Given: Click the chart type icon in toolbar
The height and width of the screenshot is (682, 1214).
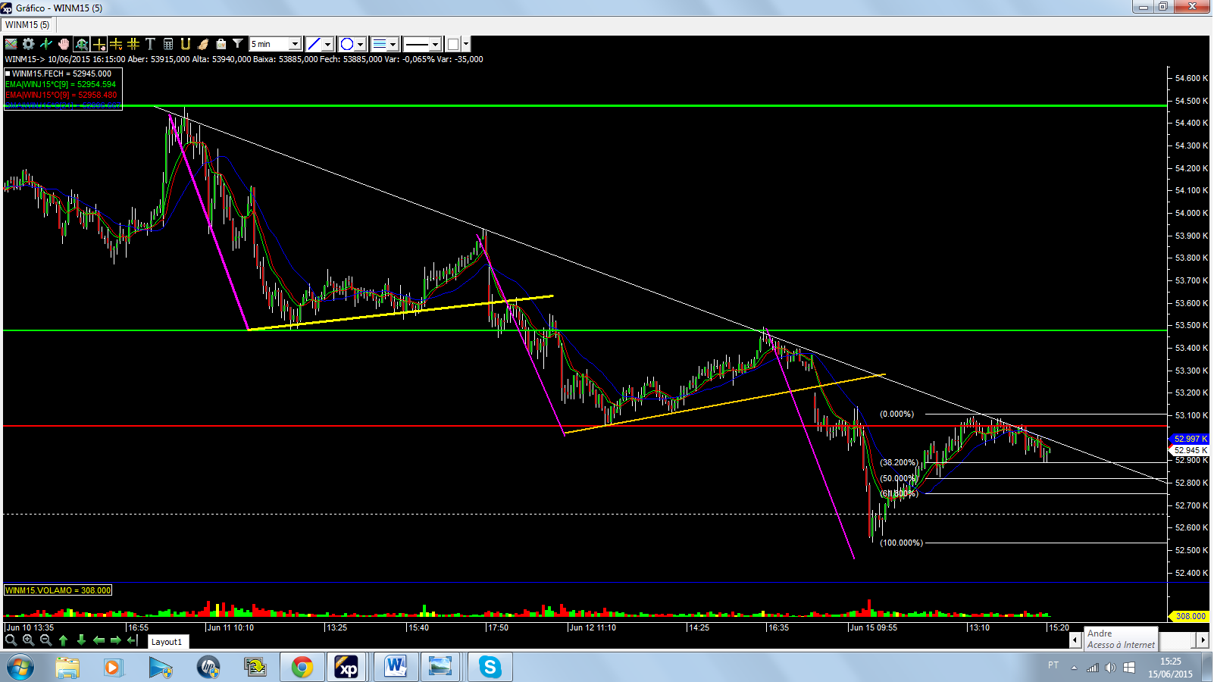Looking at the screenshot, I should [11, 44].
